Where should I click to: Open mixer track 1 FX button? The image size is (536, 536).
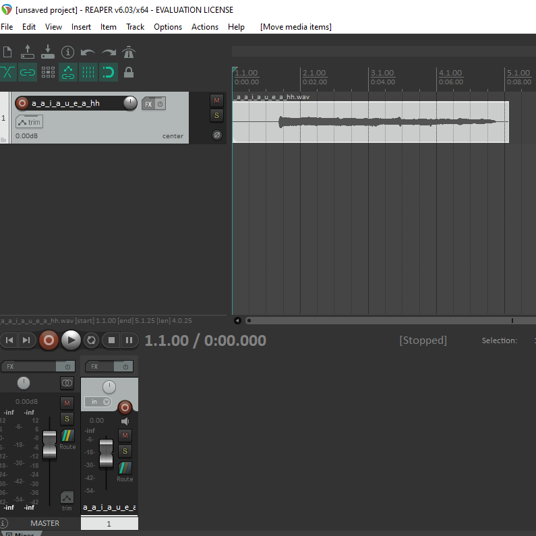click(x=99, y=367)
